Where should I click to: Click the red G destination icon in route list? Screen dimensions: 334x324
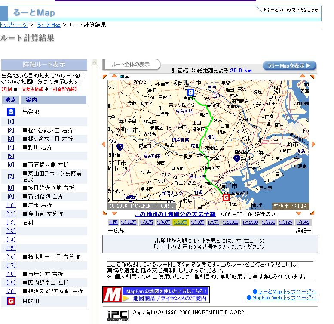(x=11, y=301)
